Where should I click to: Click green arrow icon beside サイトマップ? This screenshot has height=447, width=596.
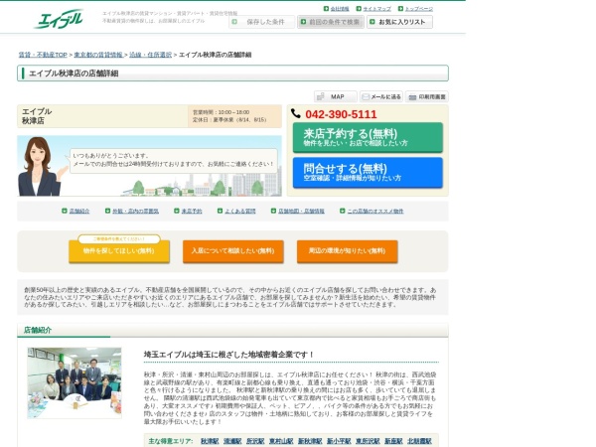pyautogui.click(x=359, y=8)
